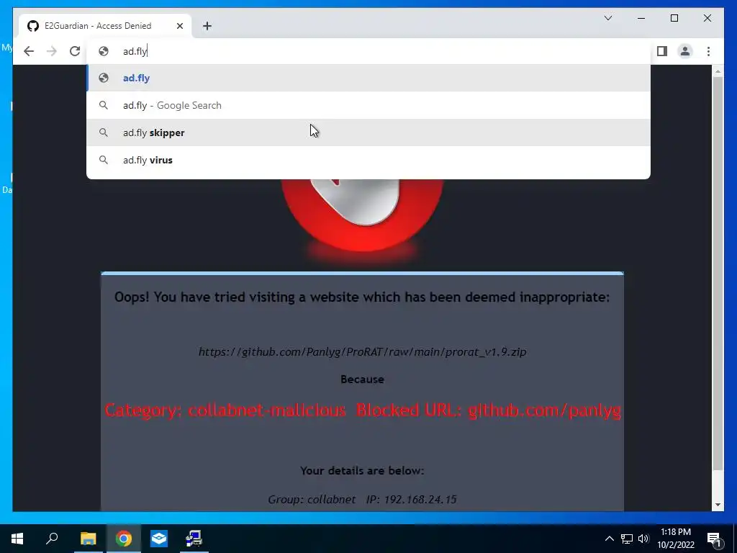Viewport: 737px width, 553px height.
Task: Open a new browser tab
Action: (x=207, y=26)
